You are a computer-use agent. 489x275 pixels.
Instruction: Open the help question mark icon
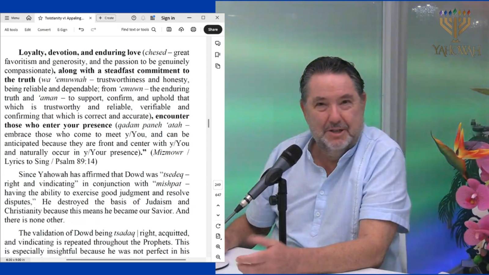pyautogui.click(x=134, y=18)
